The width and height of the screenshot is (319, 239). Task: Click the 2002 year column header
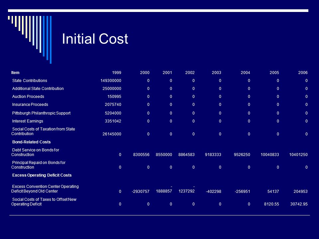point(190,73)
